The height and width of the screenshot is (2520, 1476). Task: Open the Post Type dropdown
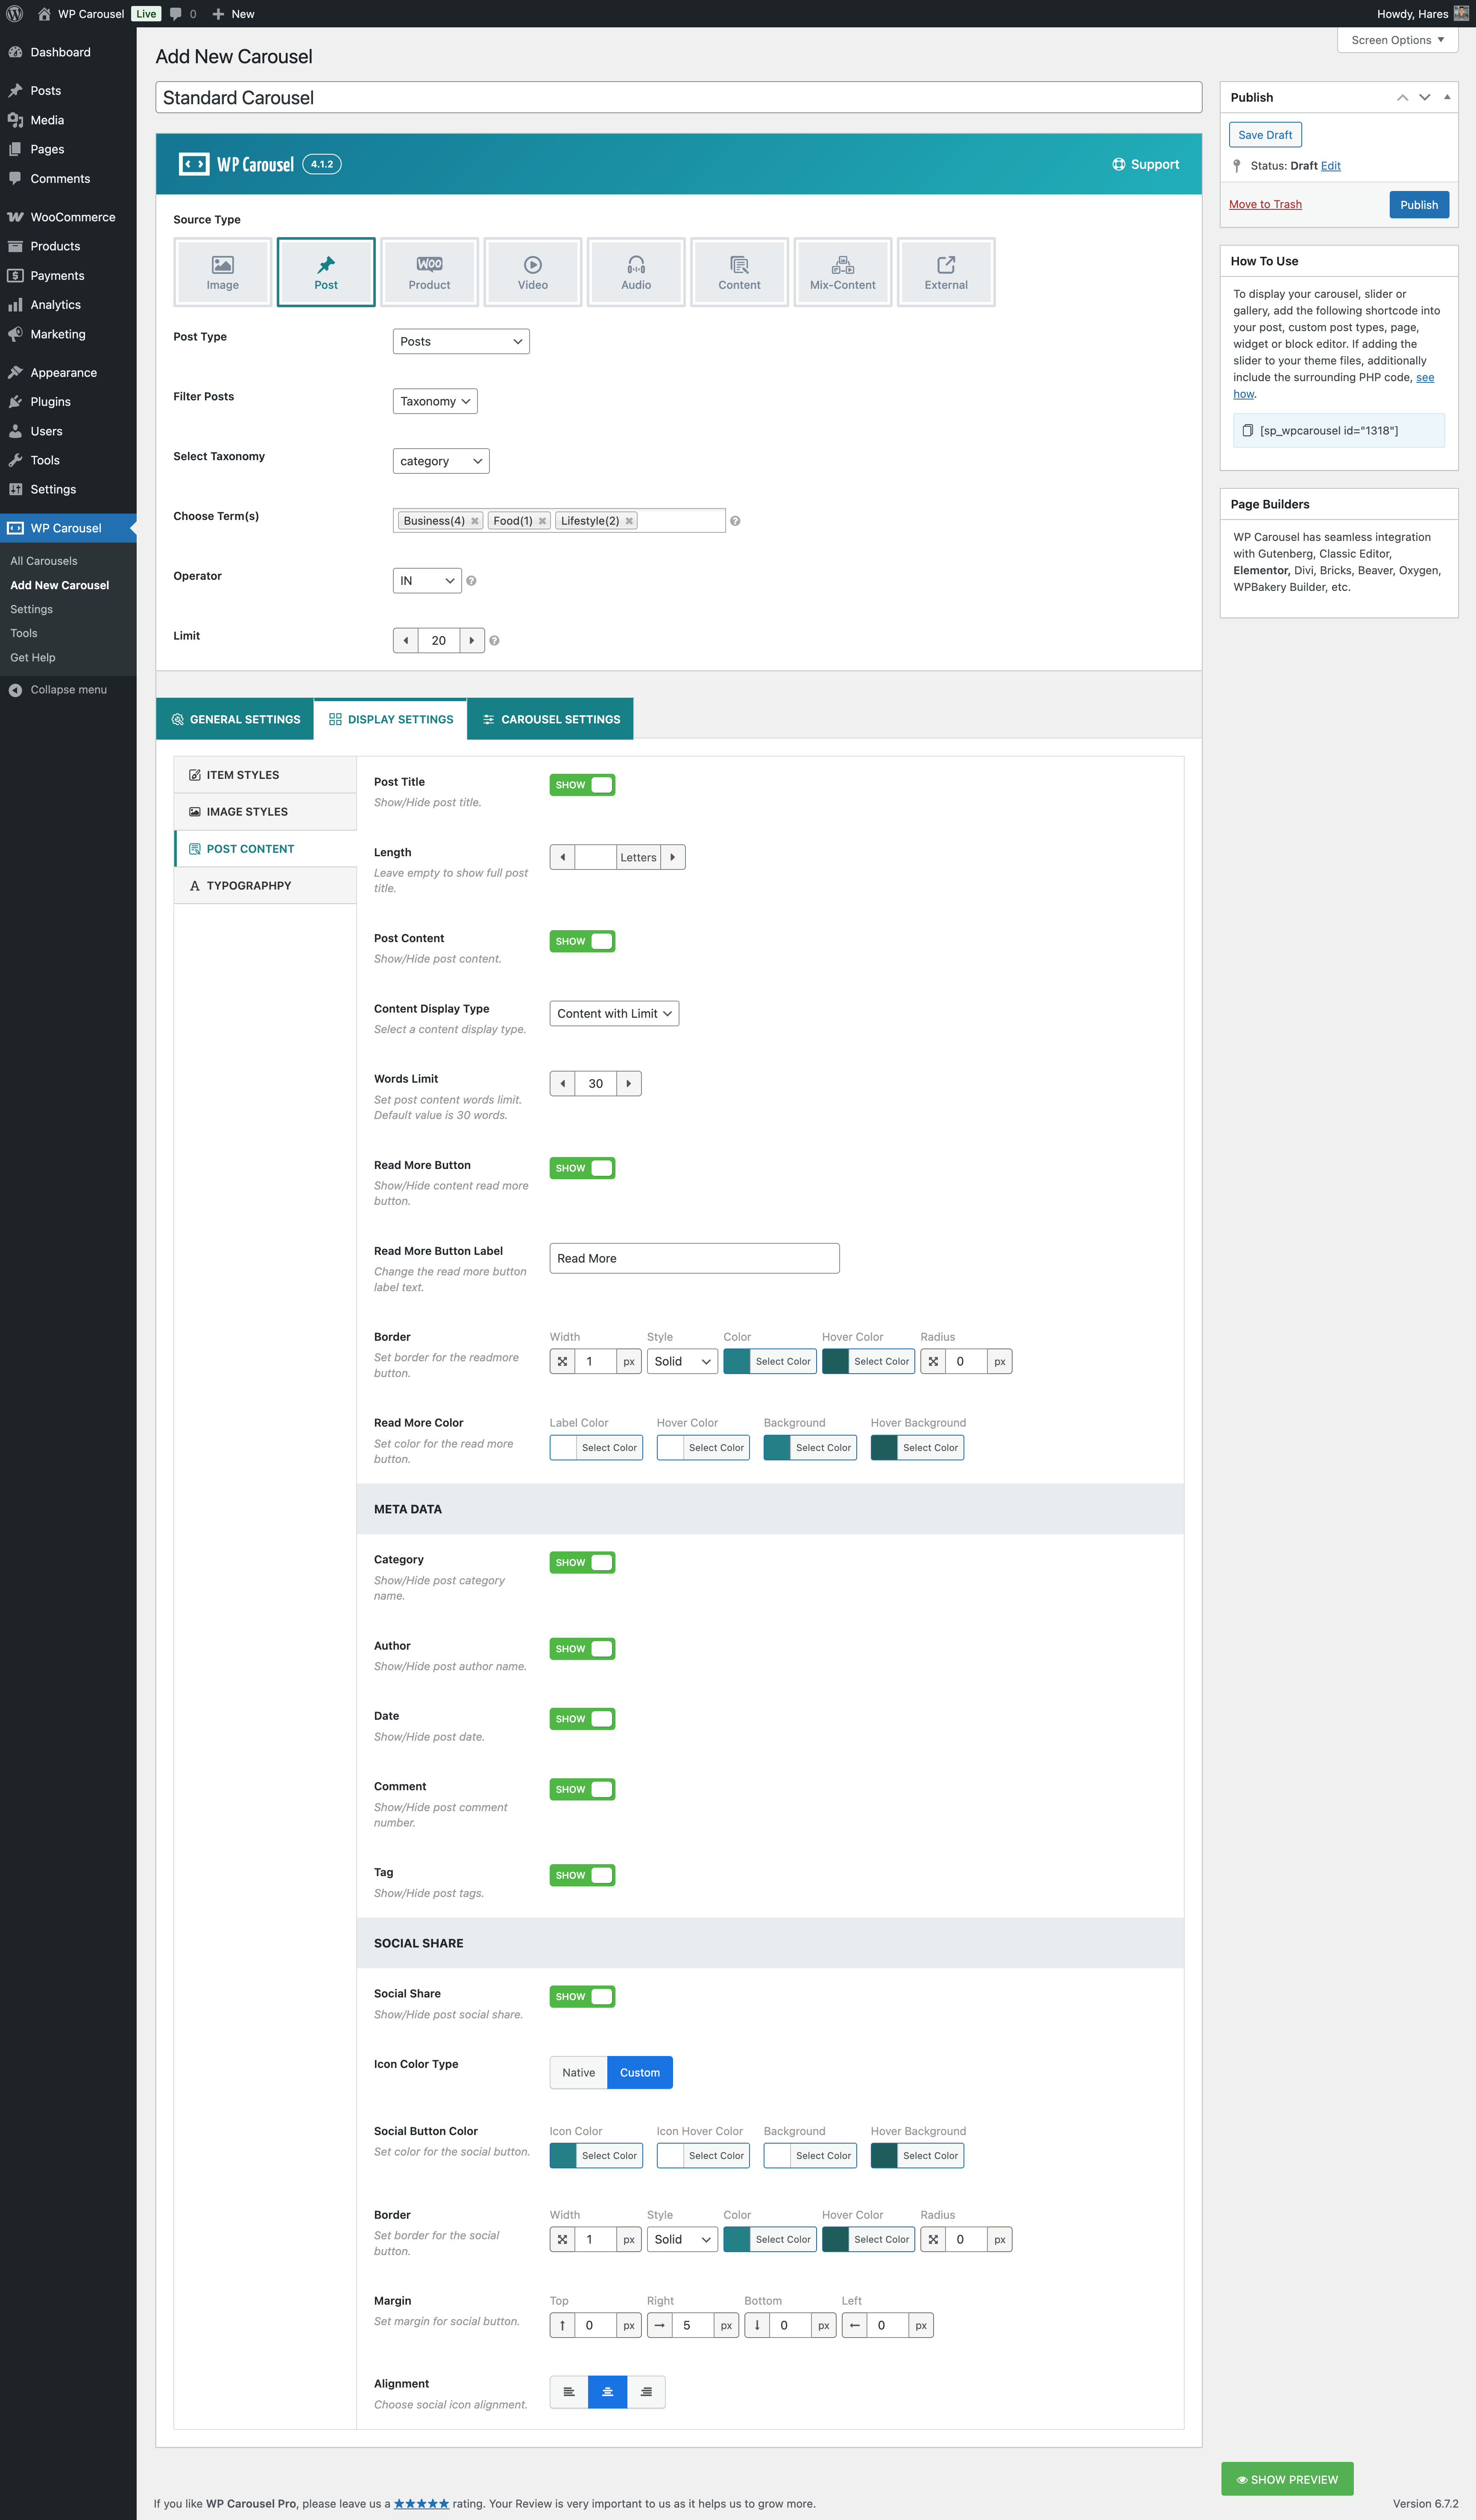click(461, 342)
